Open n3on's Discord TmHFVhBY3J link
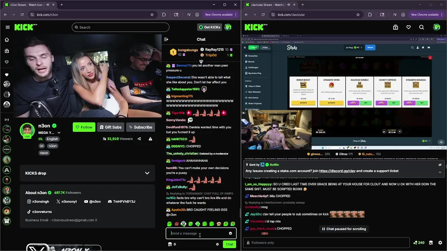The image size is (447, 251). tap(121, 201)
